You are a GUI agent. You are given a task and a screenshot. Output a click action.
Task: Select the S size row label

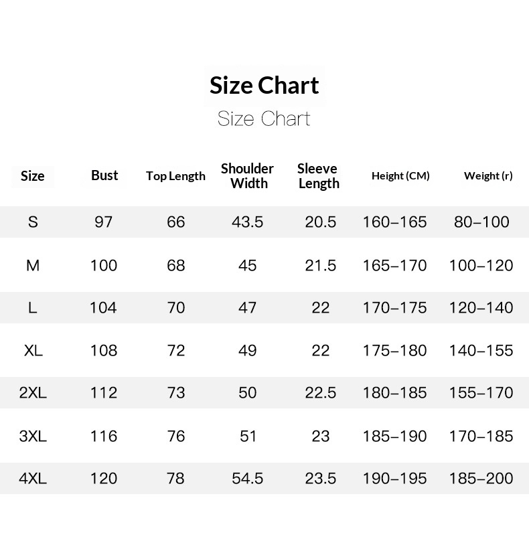33,222
